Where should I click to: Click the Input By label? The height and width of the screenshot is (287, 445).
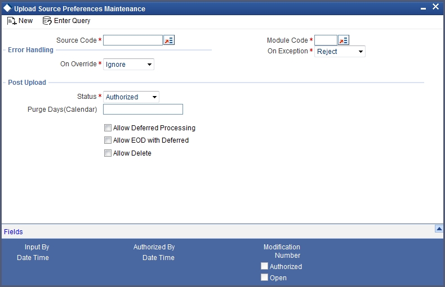click(x=37, y=247)
